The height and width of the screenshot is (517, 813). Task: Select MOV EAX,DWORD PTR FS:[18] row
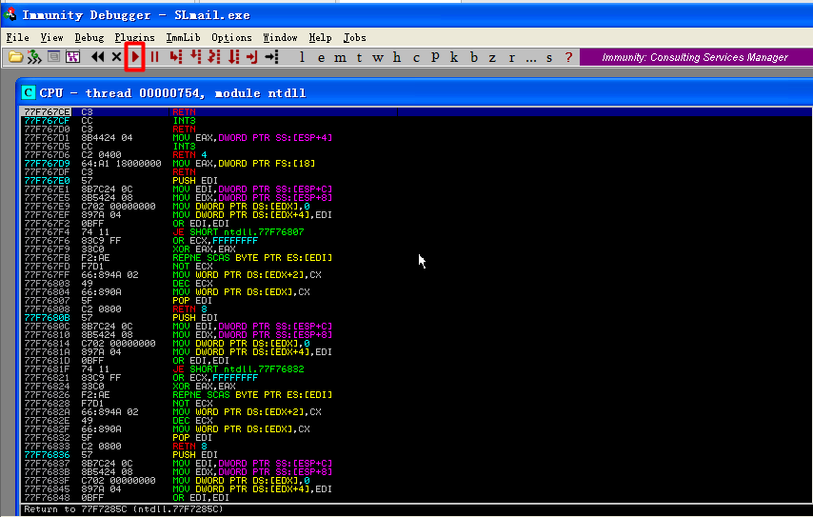[416, 164]
